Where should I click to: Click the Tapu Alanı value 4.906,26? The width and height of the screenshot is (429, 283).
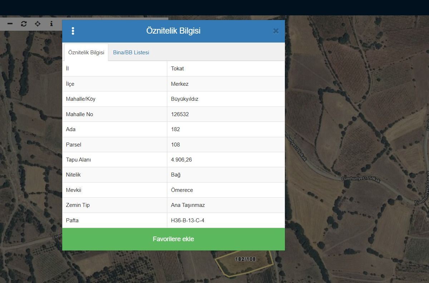click(x=181, y=160)
